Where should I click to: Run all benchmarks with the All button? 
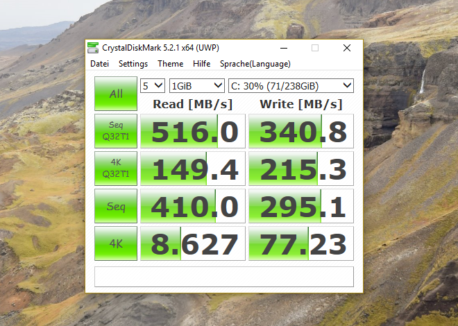click(x=116, y=94)
